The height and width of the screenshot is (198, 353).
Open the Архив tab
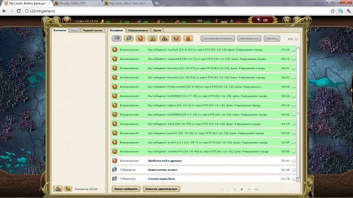(x=157, y=30)
